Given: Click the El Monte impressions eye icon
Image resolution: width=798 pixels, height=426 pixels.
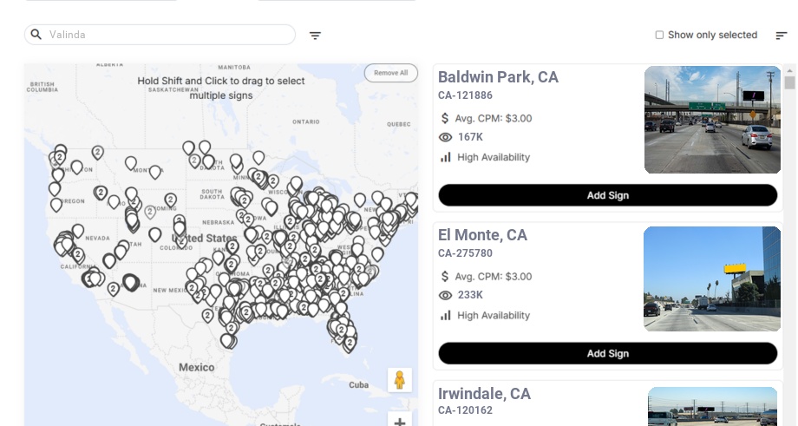Looking at the screenshot, I should coord(446,295).
